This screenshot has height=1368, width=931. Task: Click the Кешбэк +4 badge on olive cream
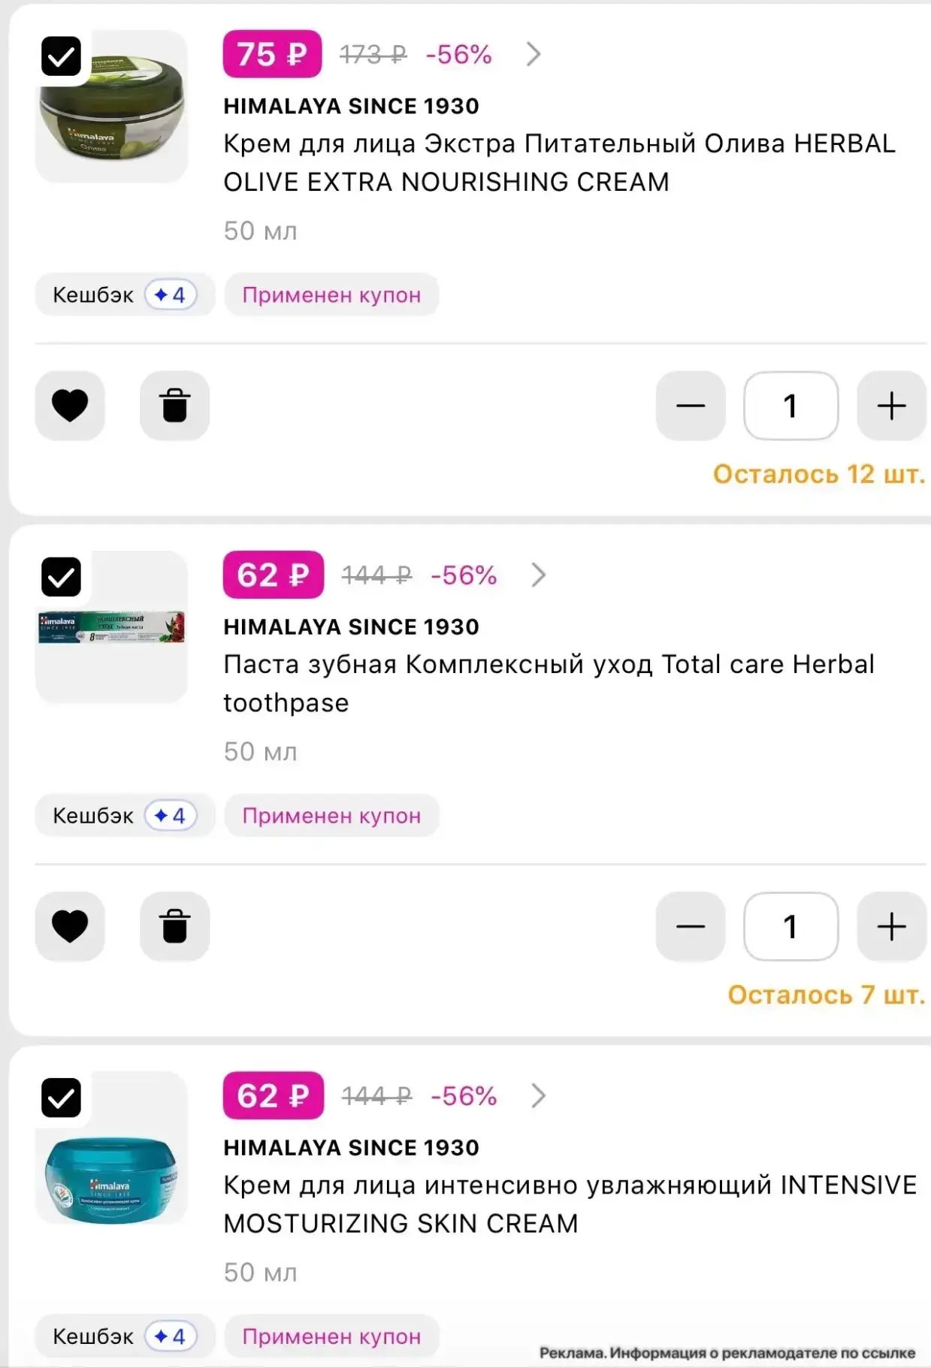[x=125, y=294]
